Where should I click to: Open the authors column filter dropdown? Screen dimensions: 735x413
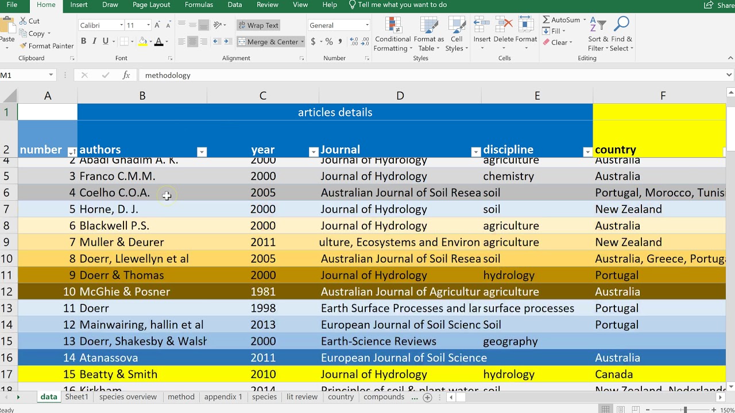[202, 152]
